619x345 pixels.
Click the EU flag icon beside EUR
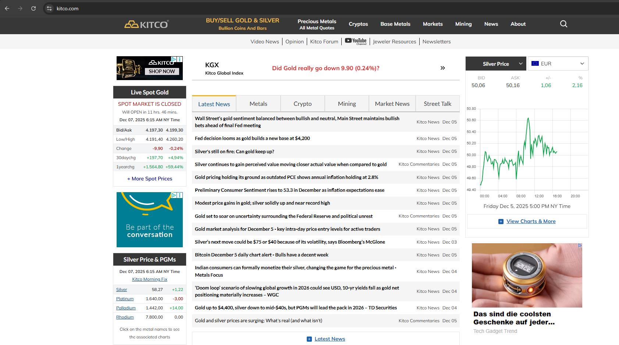point(535,64)
